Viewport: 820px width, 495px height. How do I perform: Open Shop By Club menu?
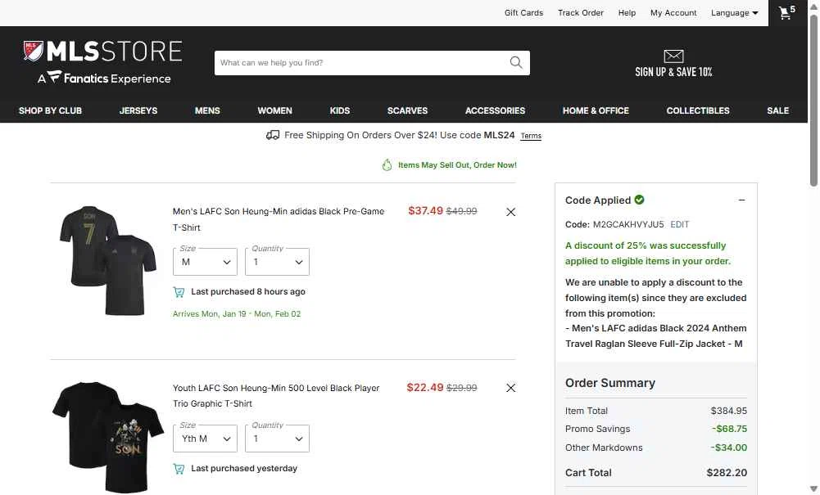pyautogui.click(x=50, y=110)
